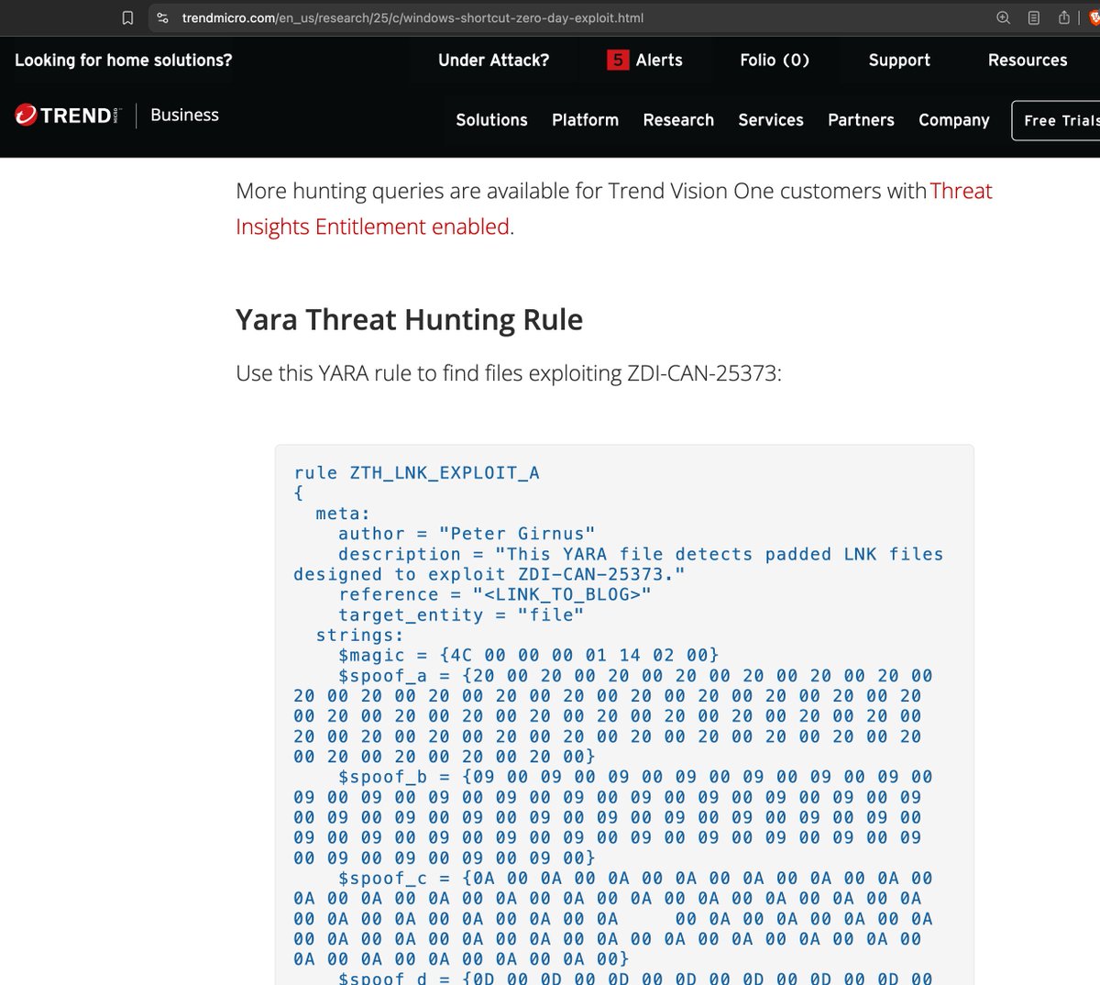
Task: Open the Support menu
Action: (x=899, y=60)
